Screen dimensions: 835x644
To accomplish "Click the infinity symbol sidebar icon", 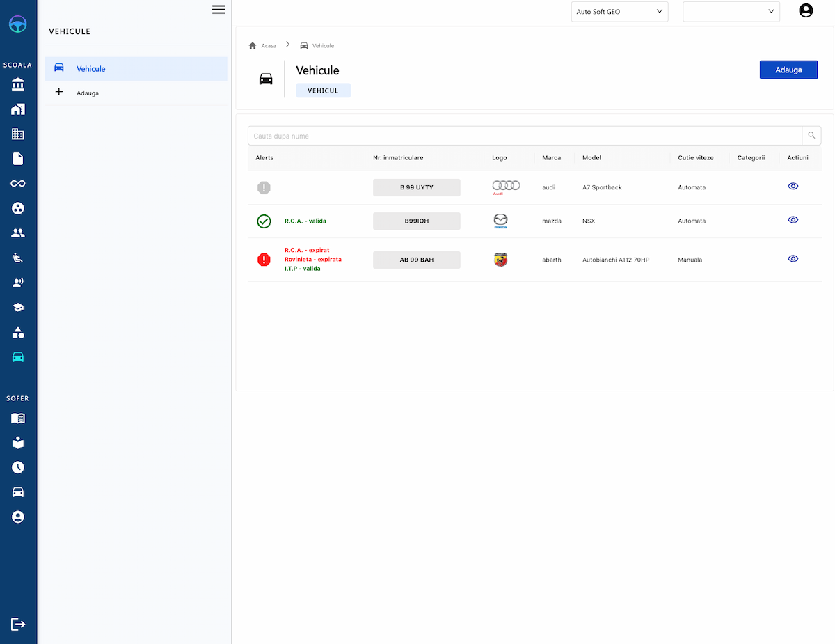I will pos(18,184).
